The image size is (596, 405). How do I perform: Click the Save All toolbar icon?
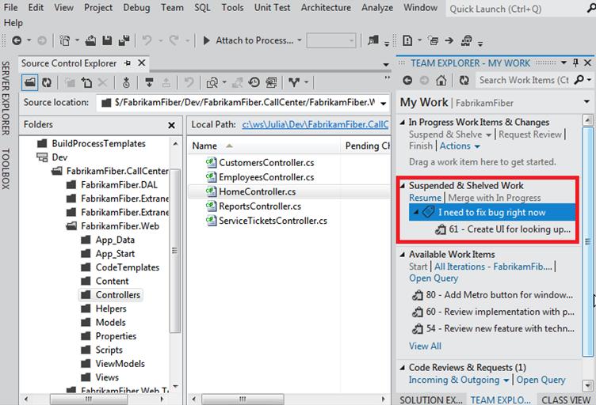coord(124,40)
